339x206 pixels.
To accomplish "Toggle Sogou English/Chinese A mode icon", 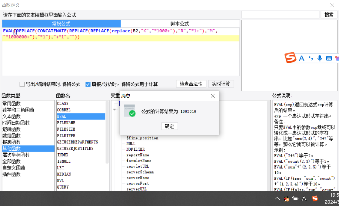I will [x=302, y=58].
